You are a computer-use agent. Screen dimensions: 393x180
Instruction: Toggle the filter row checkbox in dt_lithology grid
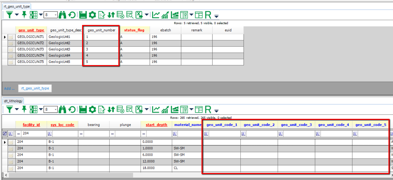pyautogui.click(x=5, y=134)
